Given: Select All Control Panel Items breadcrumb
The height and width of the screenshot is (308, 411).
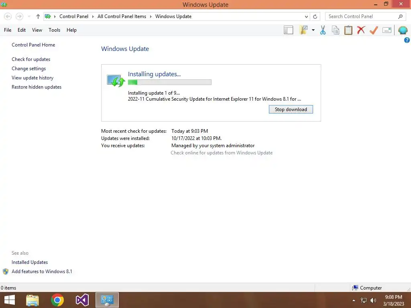Looking at the screenshot, I should pos(122,16).
